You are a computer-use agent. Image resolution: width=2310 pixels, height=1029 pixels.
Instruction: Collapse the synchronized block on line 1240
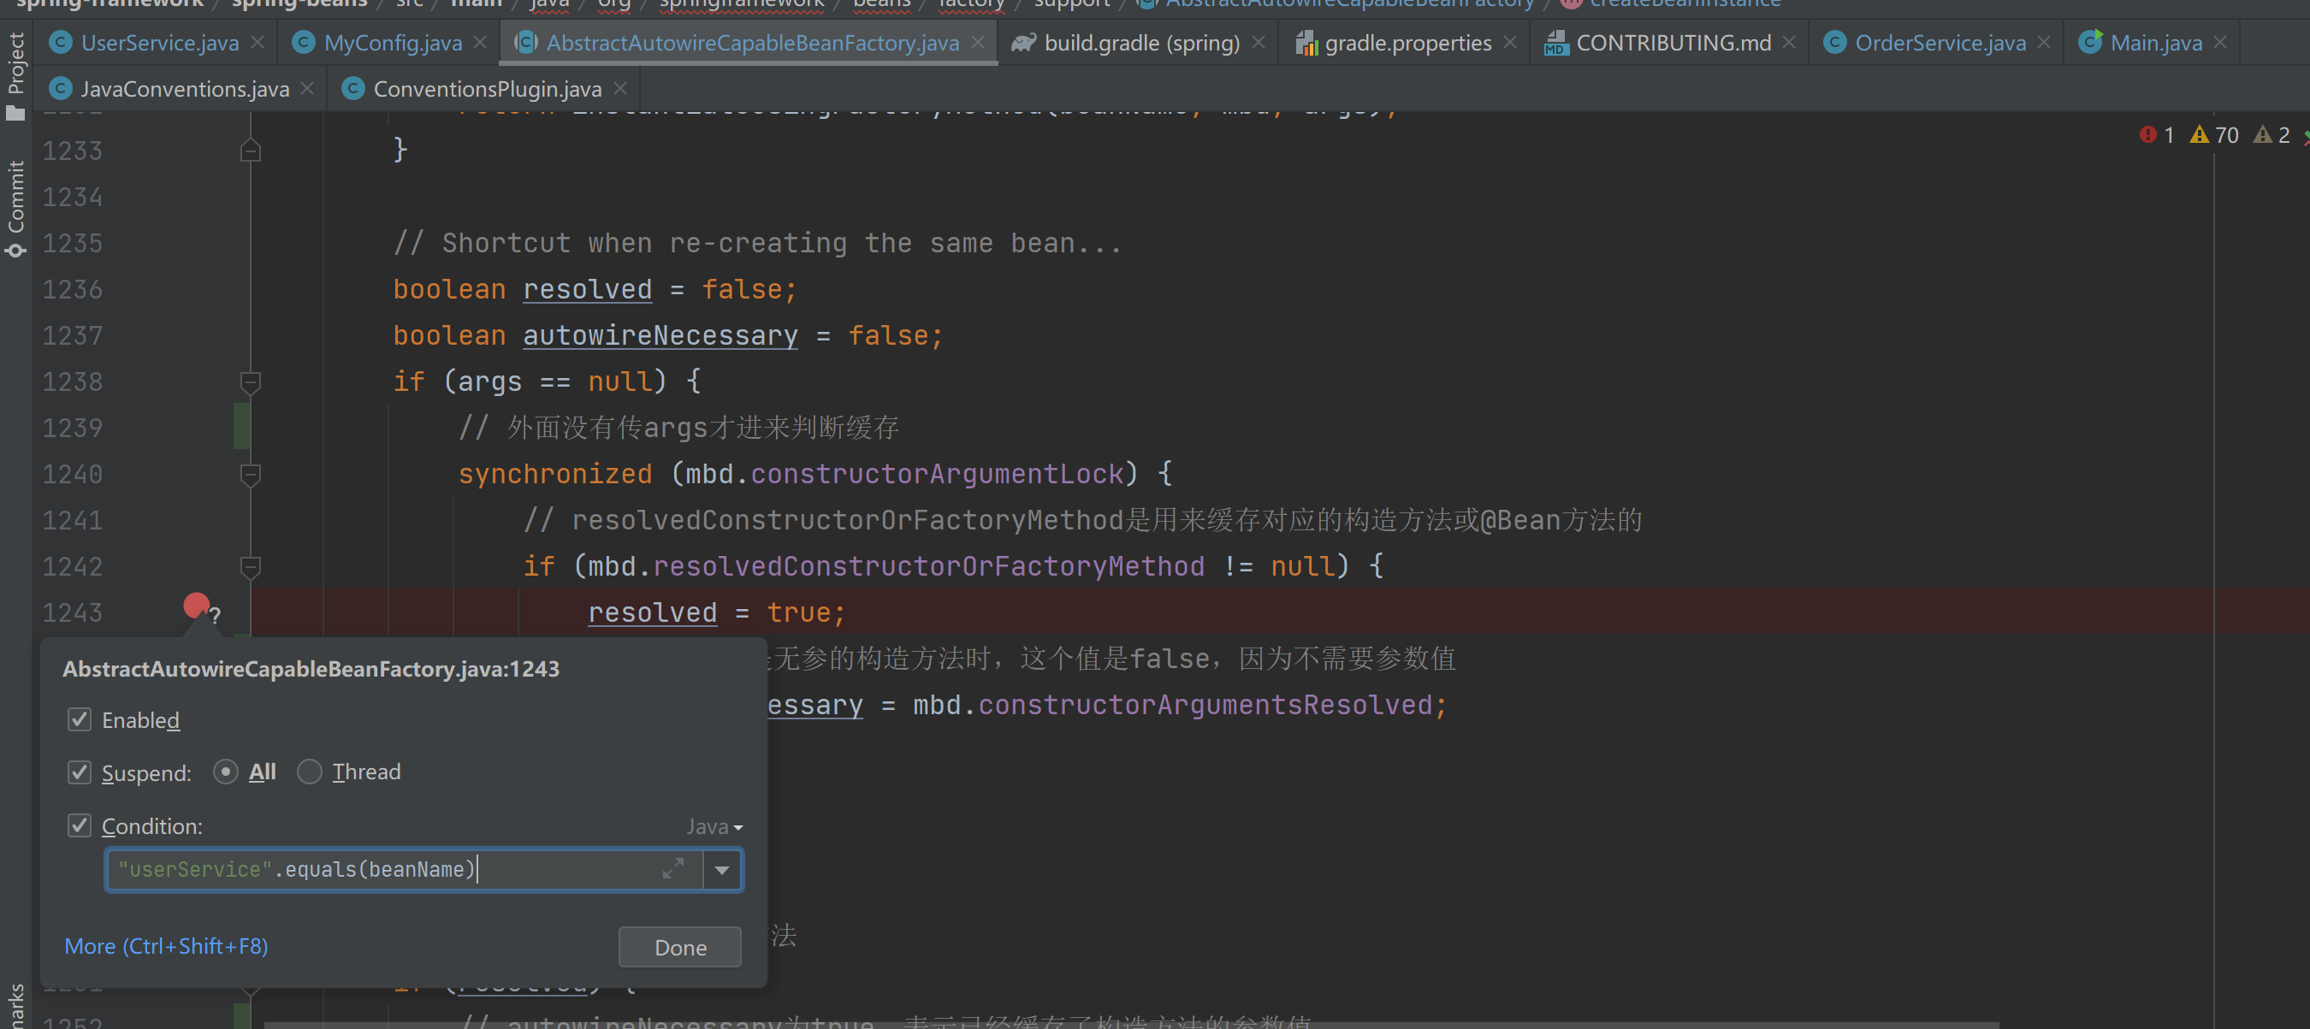pos(250,474)
